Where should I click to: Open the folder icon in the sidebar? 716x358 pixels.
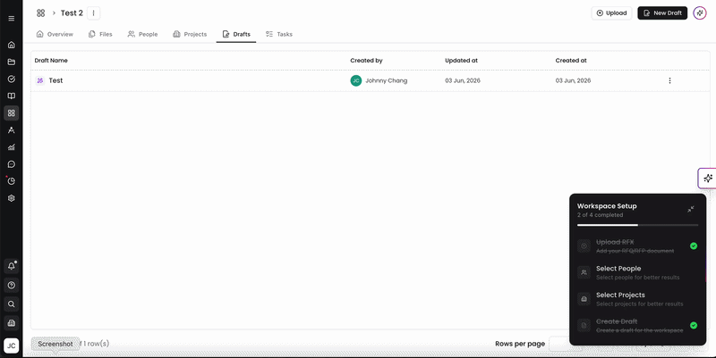12,62
